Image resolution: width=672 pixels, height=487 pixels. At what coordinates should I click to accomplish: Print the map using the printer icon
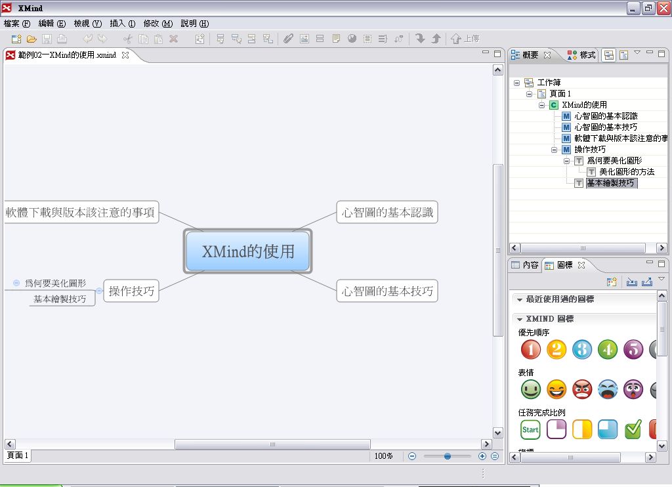coord(62,39)
